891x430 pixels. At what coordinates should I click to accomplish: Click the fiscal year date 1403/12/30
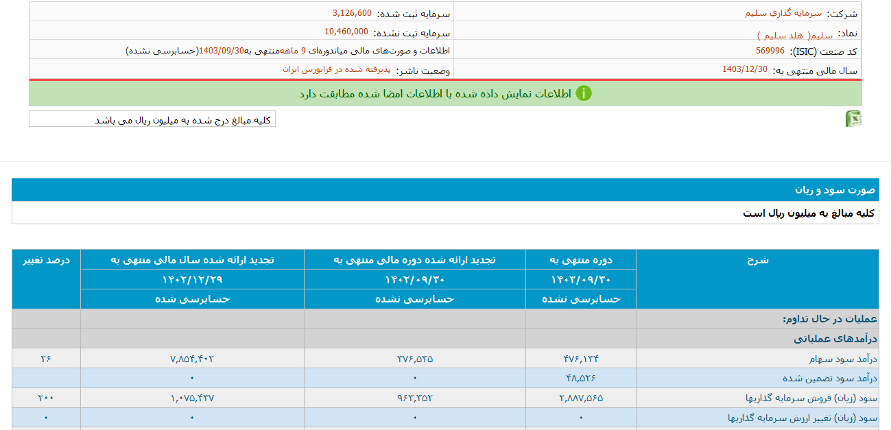744,71
